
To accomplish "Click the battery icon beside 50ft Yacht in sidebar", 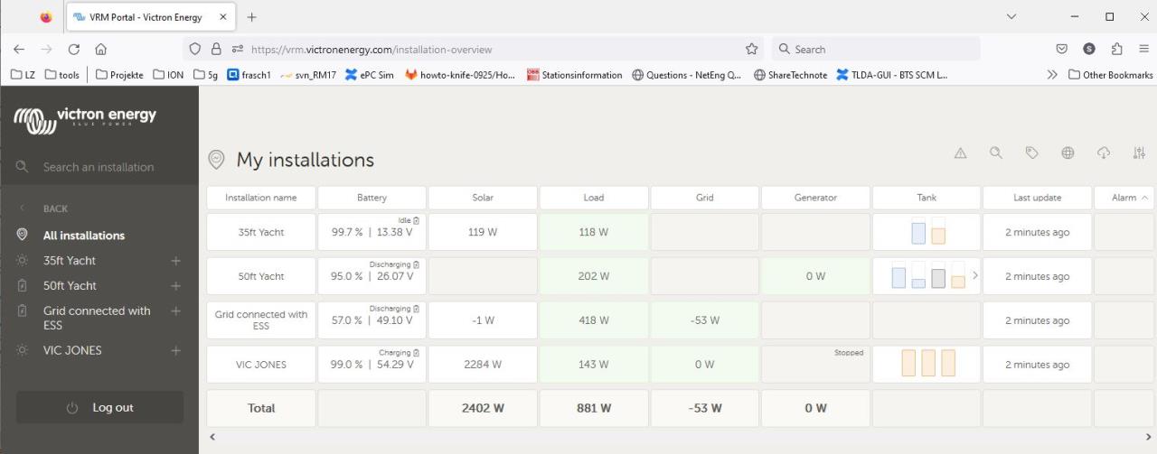I will tap(23, 286).
